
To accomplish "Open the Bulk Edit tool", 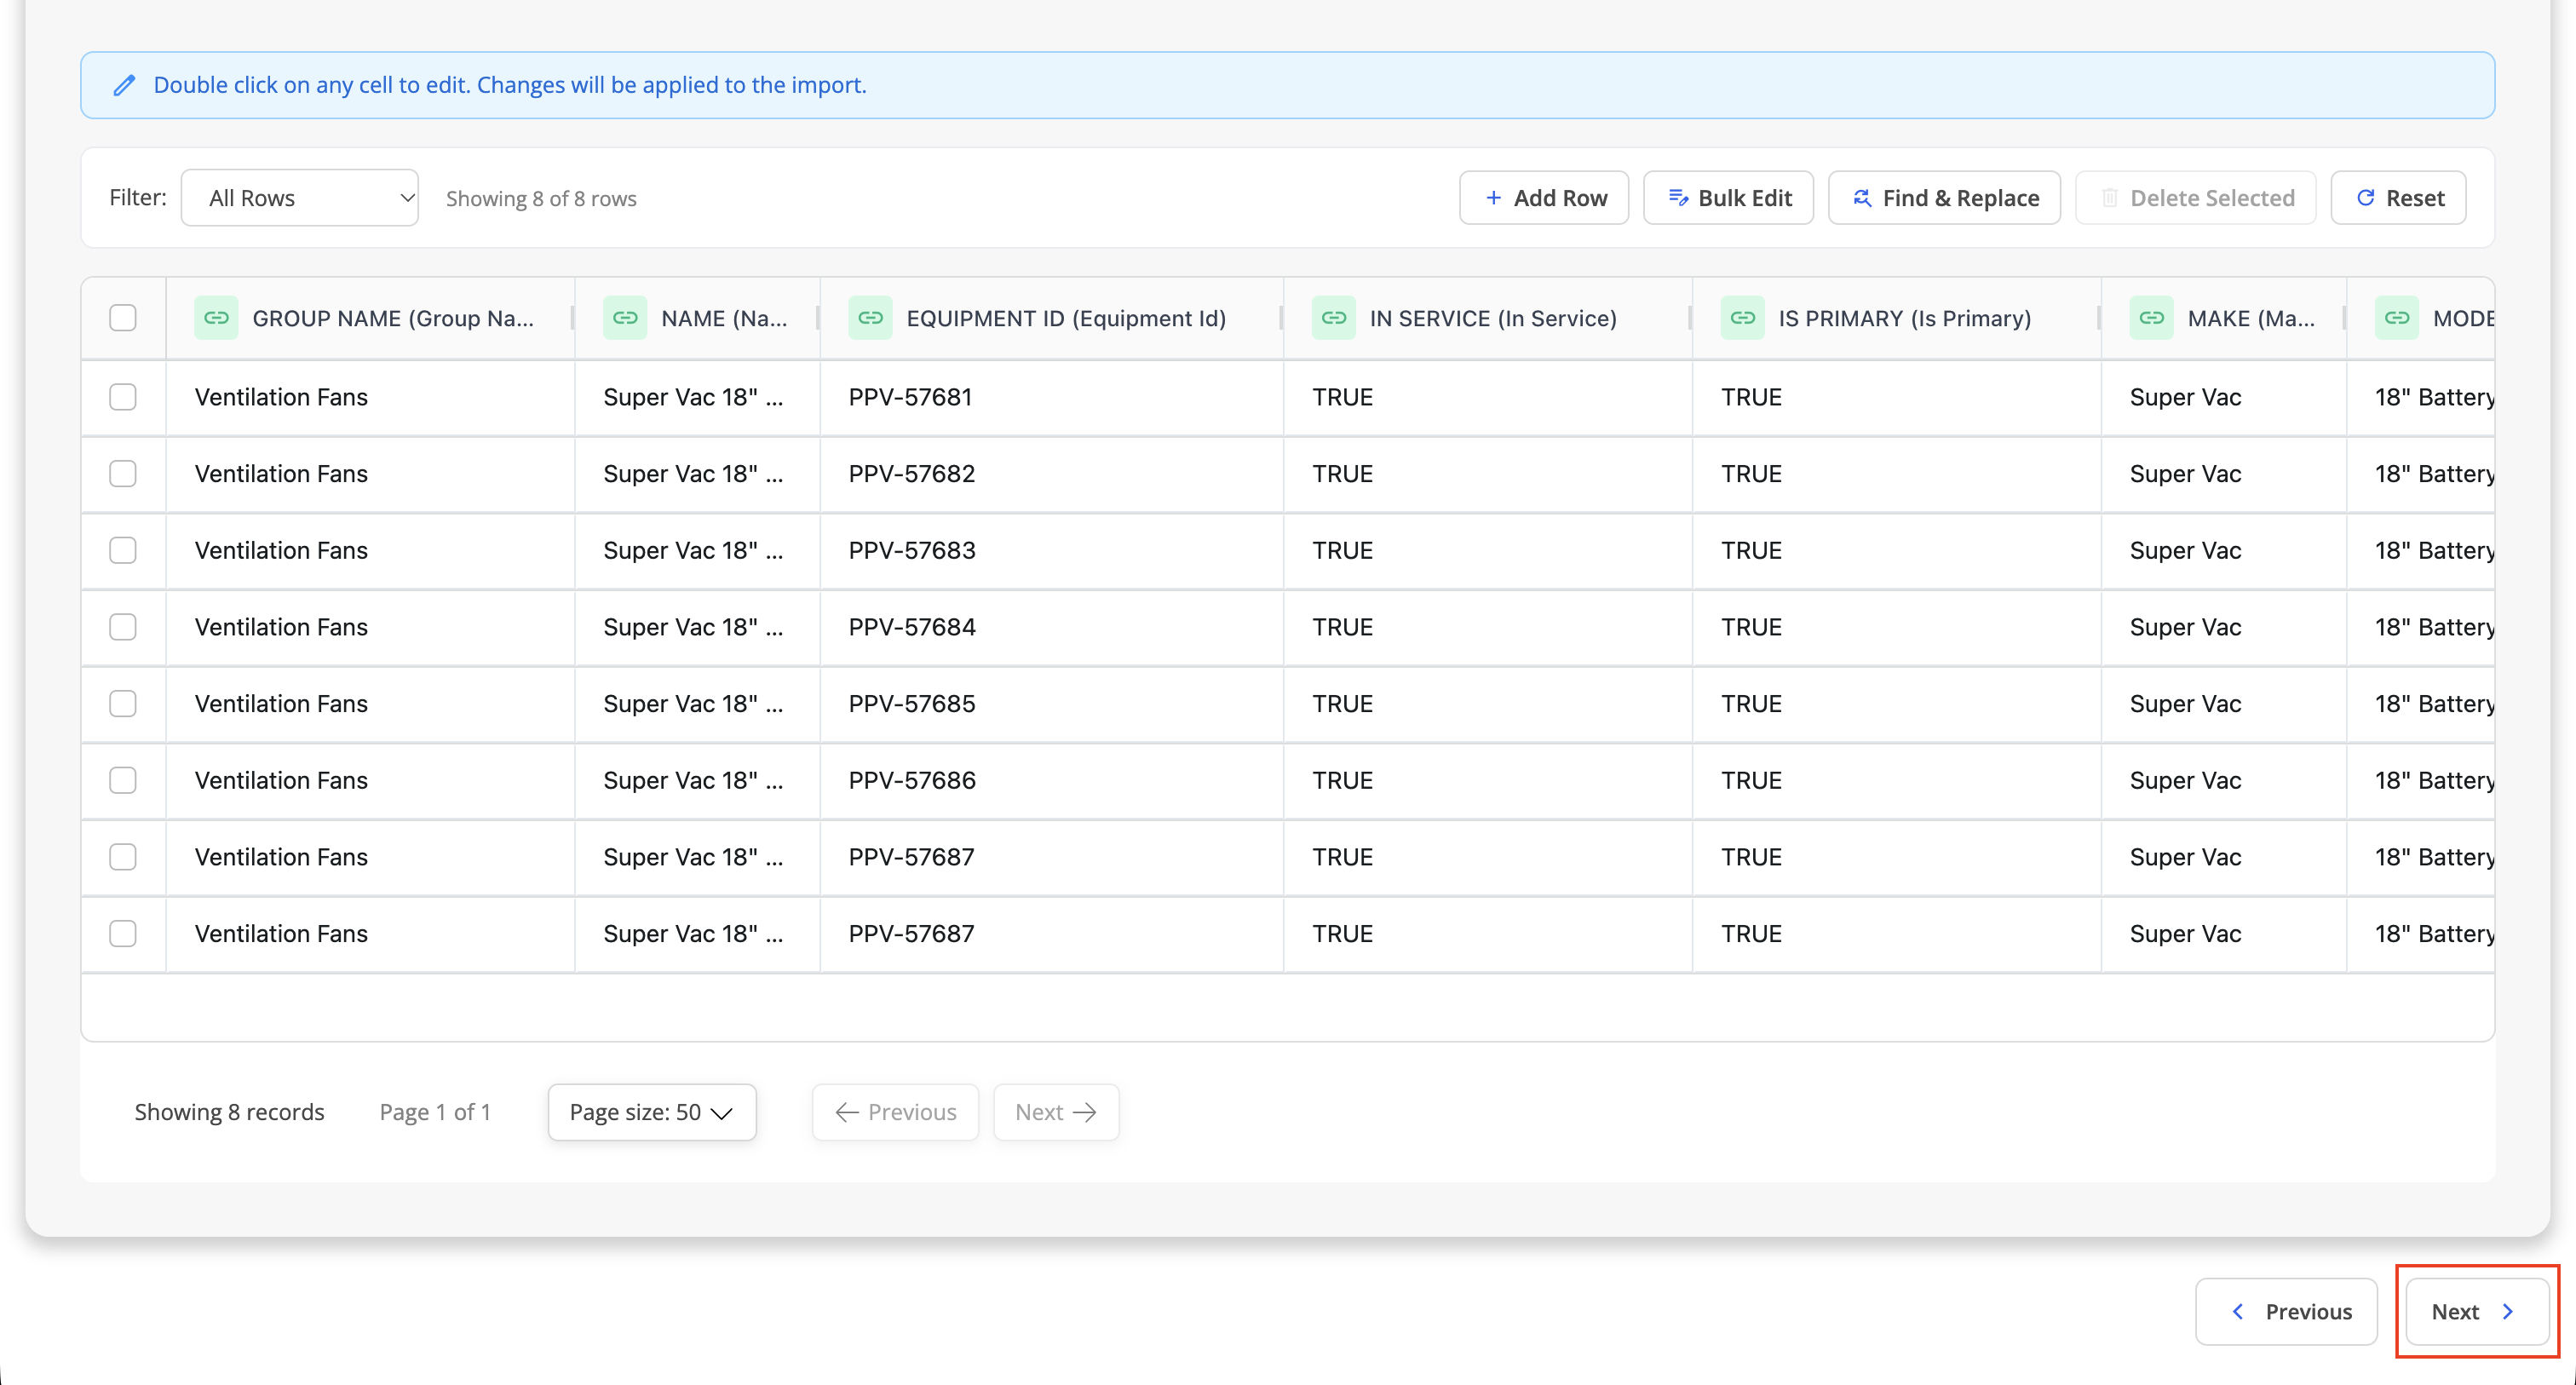I will click(1728, 198).
